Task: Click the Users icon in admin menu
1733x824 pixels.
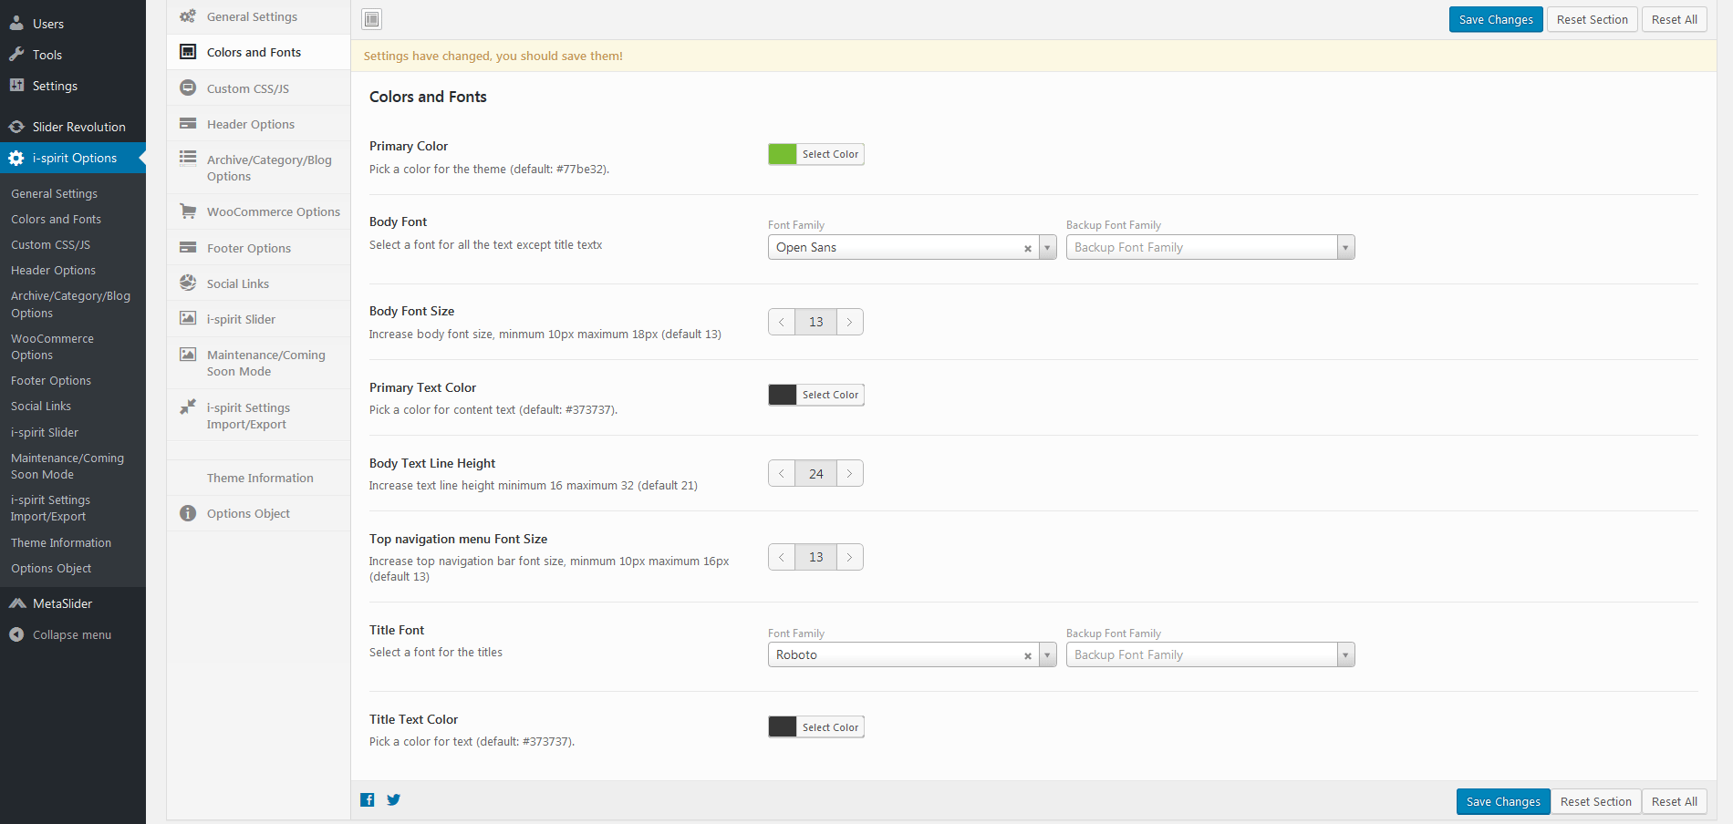Action: click(16, 24)
